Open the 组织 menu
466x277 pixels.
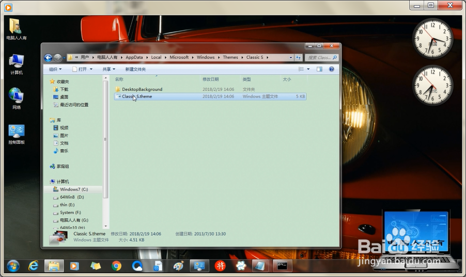point(55,69)
